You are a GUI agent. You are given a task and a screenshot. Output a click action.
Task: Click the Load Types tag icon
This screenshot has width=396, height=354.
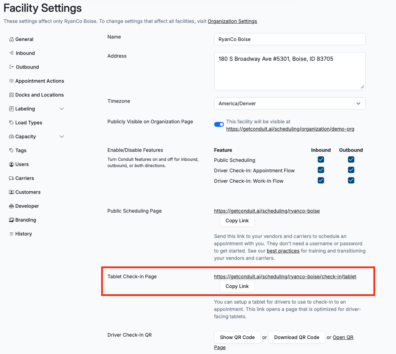[x=11, y=123]
